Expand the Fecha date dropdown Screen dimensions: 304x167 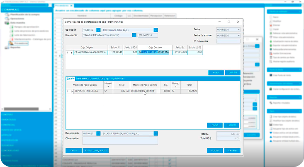(x=238, y=30)
